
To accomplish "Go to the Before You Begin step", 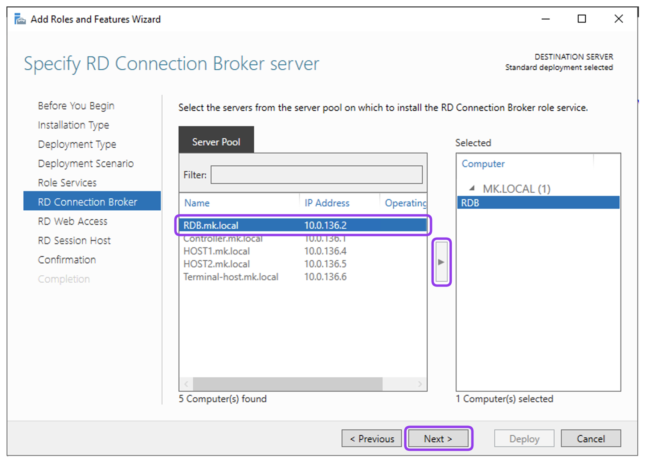I will [76, 106].
